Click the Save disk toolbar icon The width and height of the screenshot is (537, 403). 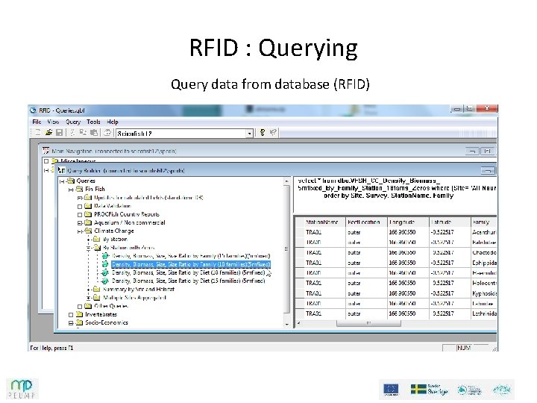click(59, 133)
